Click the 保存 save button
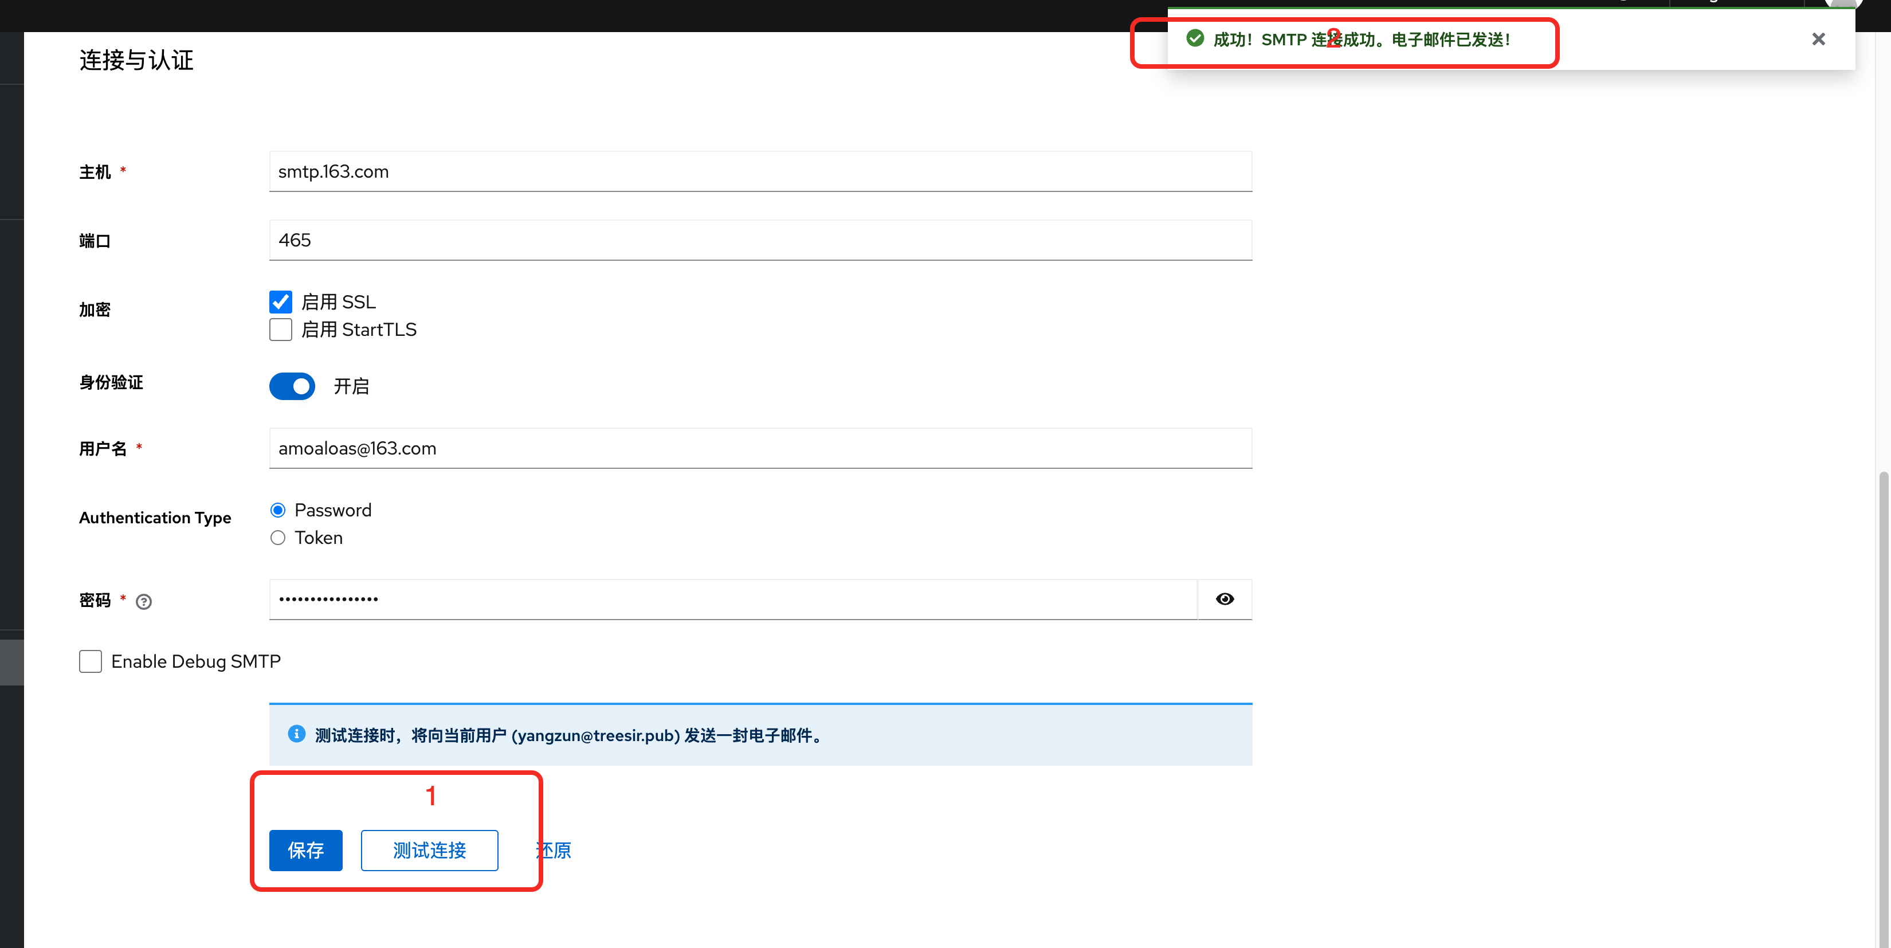Image resolution: width=1891 pixels, height=948 pixels. coord(305,851)
